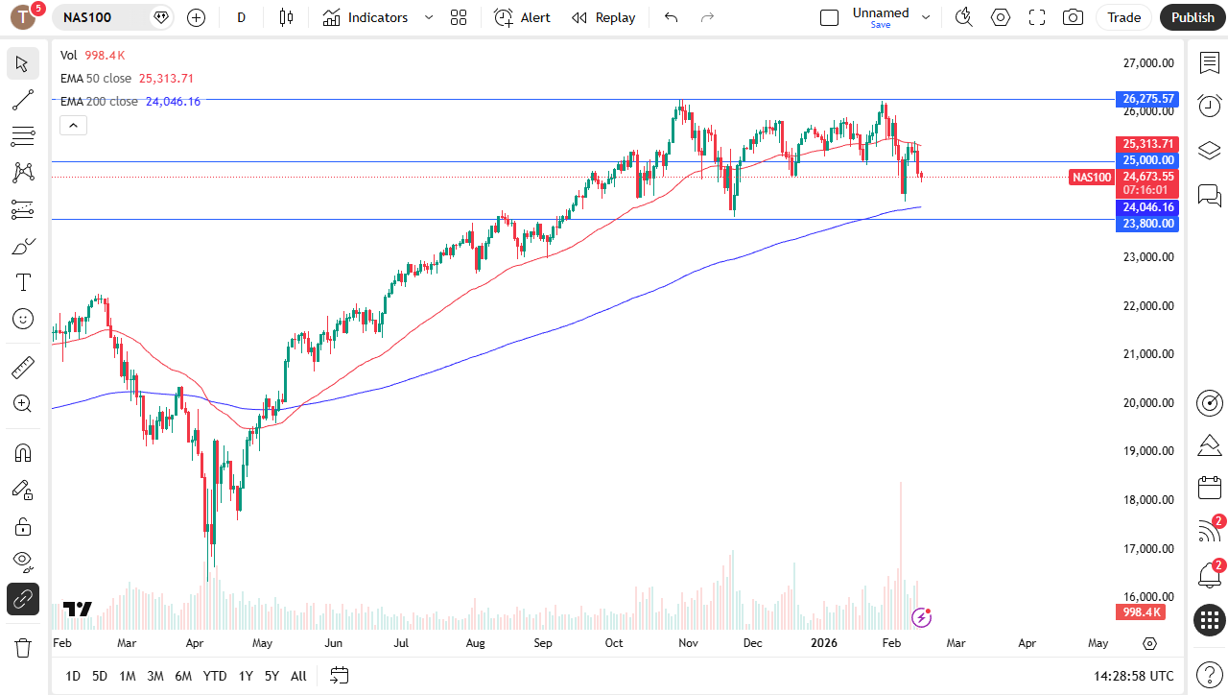Lock all drawing tools
Viewport: 1228px width, 695px height.
23,526
